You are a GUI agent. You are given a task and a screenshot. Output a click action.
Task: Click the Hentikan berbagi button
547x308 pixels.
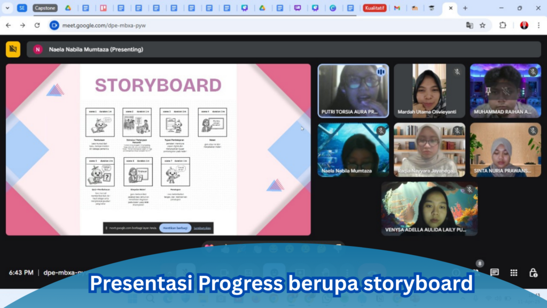tap(175, 228)
